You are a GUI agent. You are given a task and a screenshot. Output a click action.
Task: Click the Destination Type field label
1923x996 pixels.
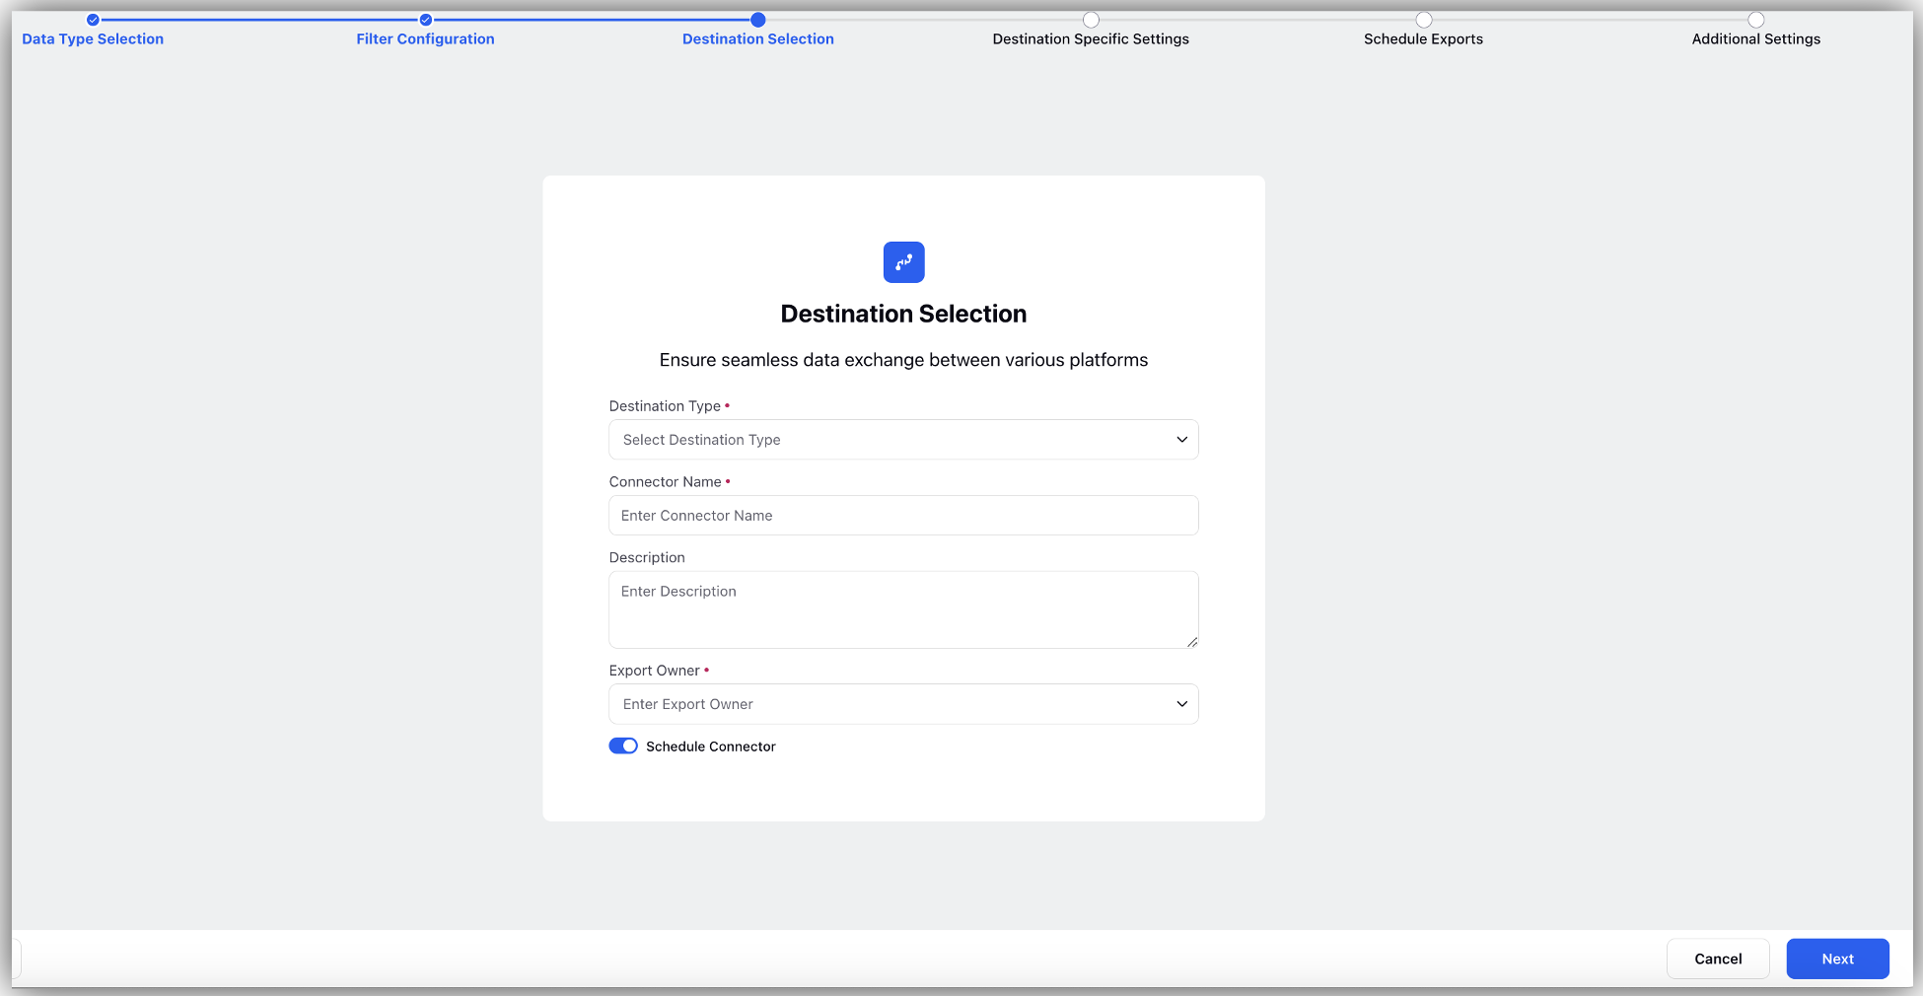pos(665,406)
